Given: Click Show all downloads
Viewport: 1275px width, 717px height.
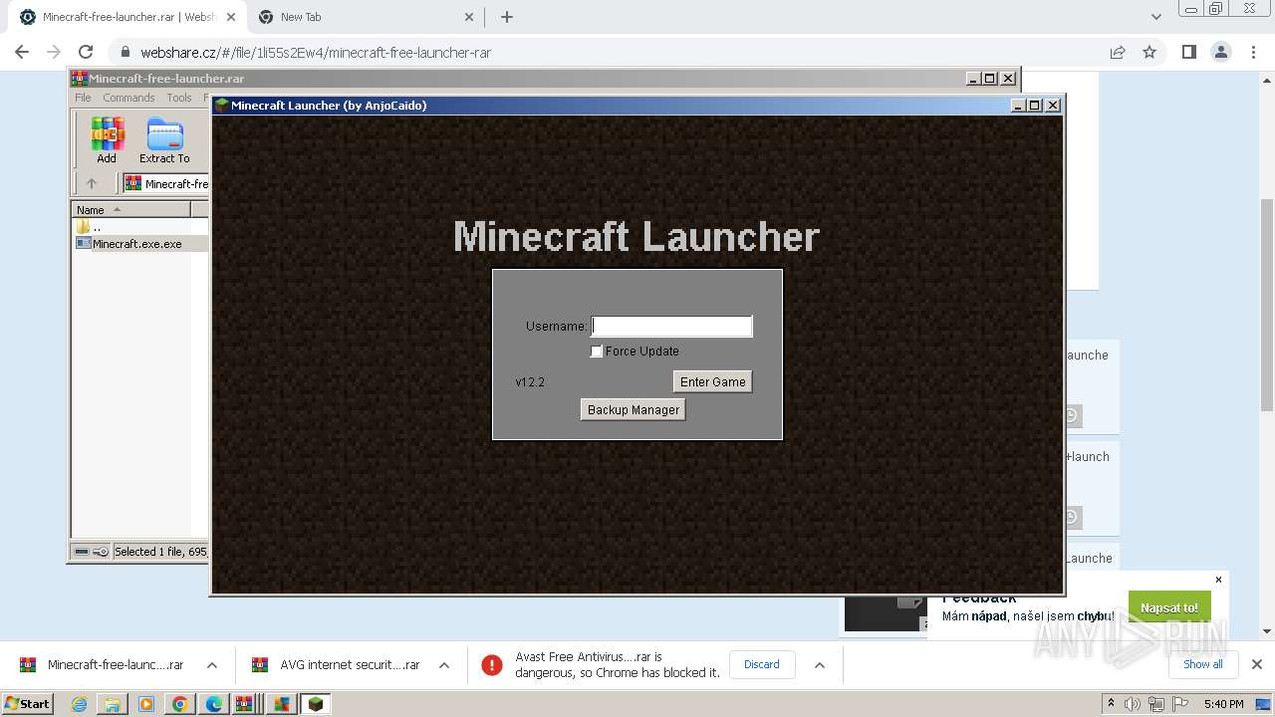Looking at the screenshot, I should click(1202, 664).
